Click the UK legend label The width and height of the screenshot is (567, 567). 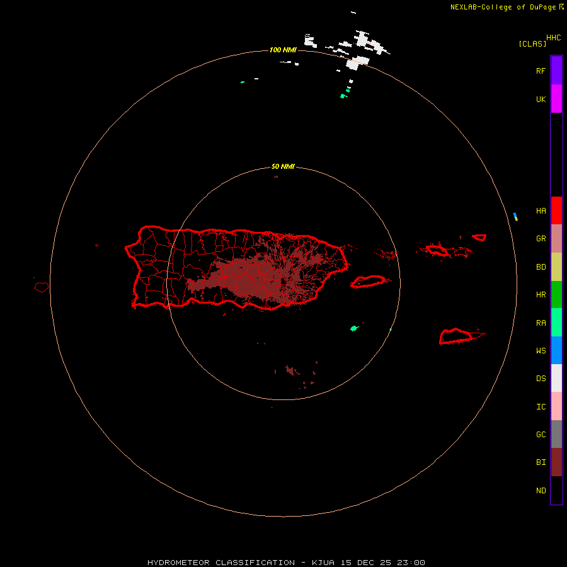[541, 99]
